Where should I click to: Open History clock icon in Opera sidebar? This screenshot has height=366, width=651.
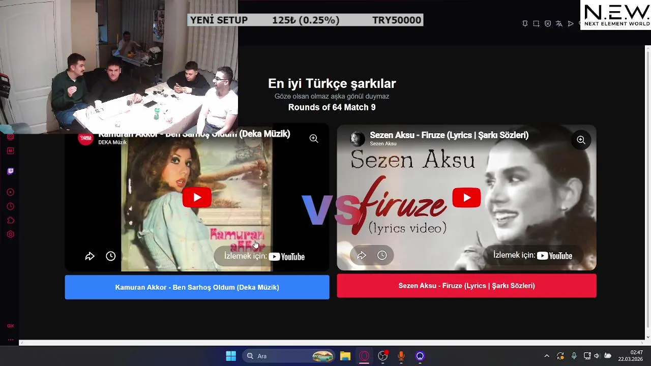10,206
